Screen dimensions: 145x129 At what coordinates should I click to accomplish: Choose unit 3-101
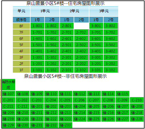[96, 70]
